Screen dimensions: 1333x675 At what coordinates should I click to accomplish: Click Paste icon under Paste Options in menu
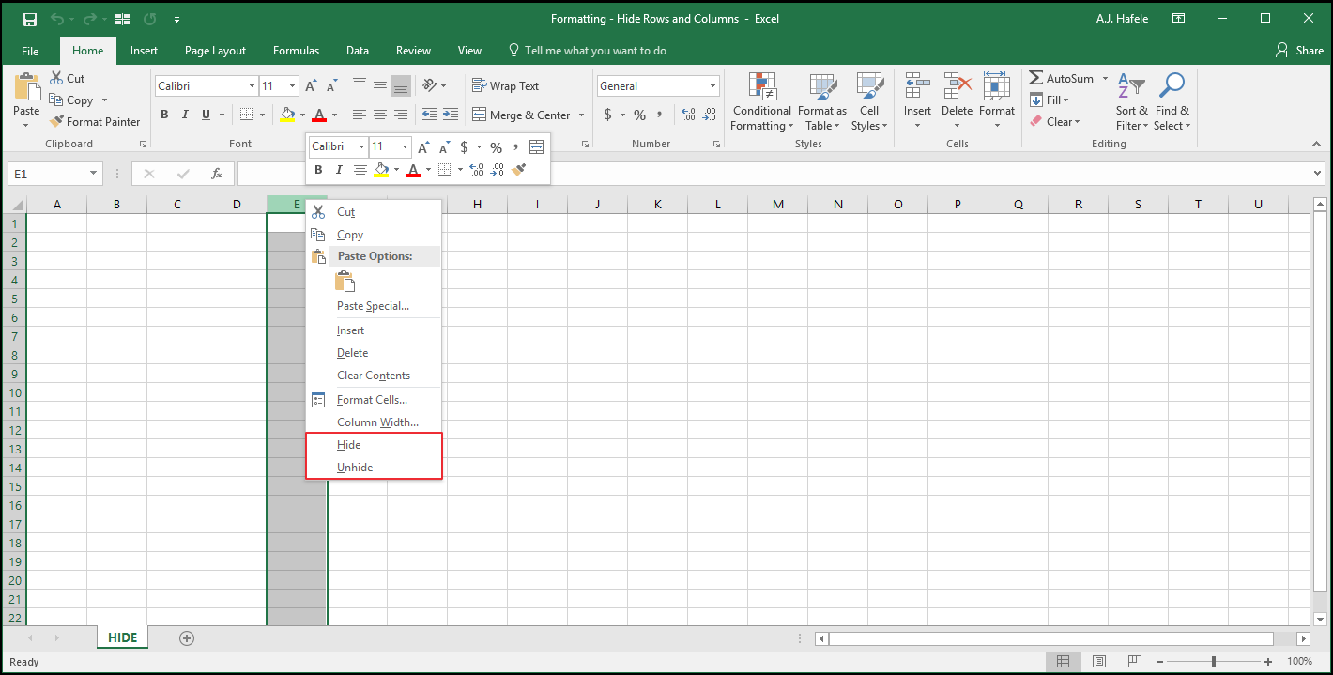(345, 281)
